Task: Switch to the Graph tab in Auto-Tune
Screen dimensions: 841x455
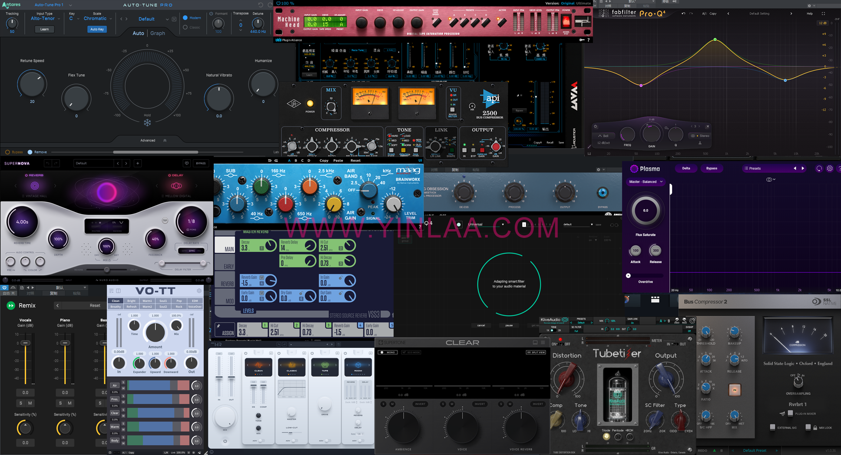Action: tap(157, 33)
